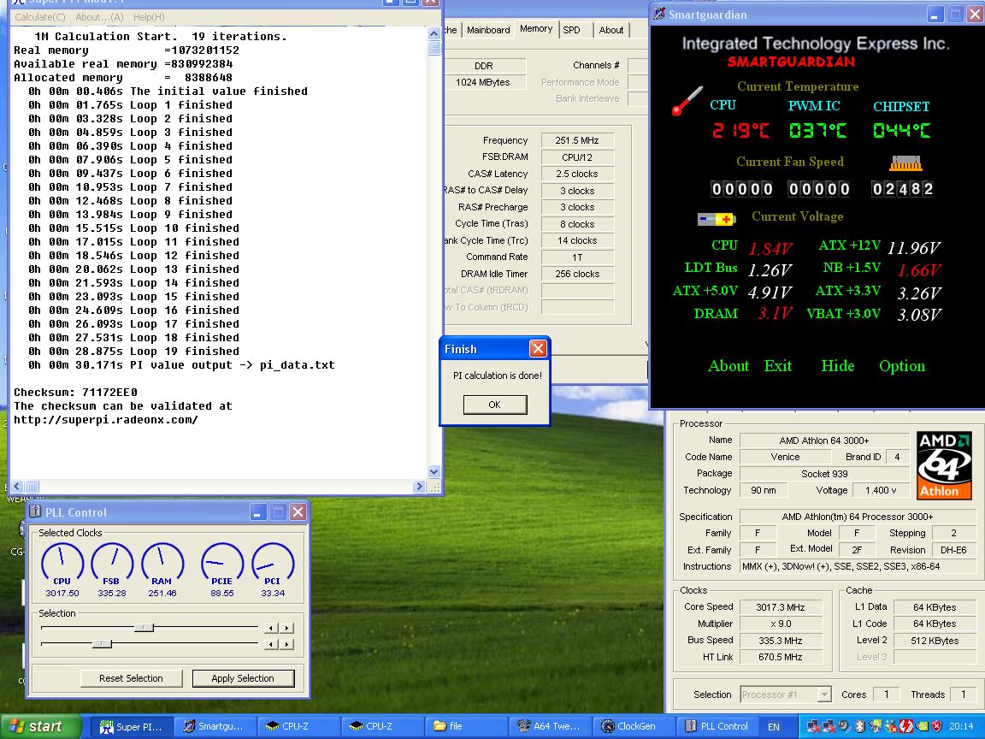Click the red security shield tray icon
Image resolution: width=985 pixels, height=739 pixels.
(936, 727)
